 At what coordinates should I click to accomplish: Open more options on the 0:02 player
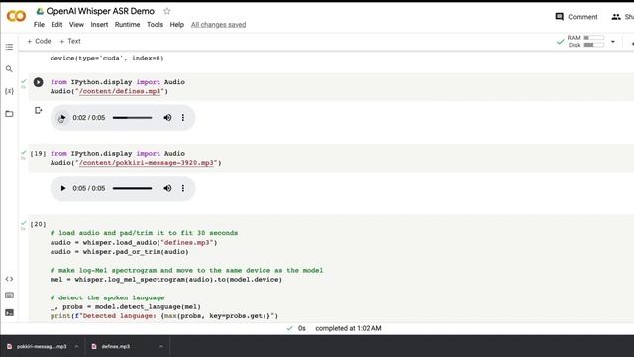tap(183, 118)
